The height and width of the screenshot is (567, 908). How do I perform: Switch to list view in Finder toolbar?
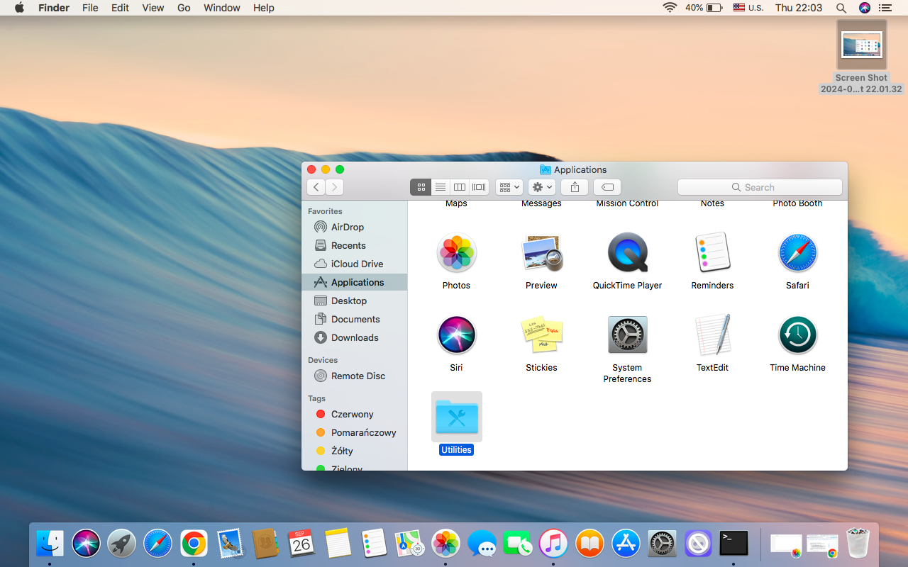point(441,187)
